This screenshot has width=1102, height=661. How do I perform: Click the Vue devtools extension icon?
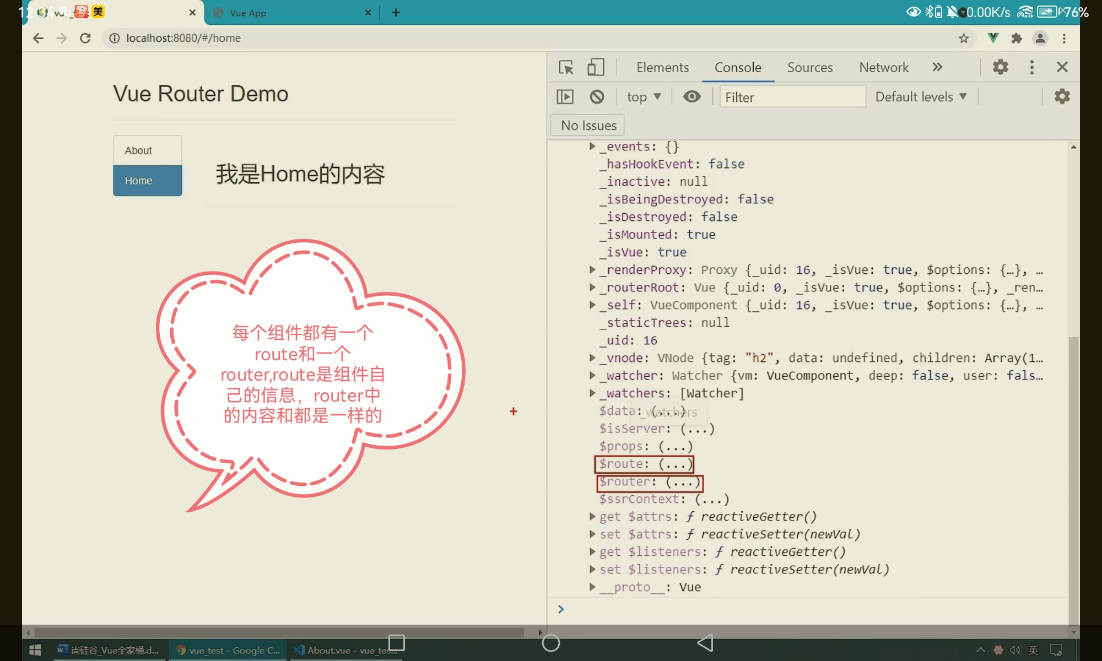pyautogui.click(x=993, y=38)
